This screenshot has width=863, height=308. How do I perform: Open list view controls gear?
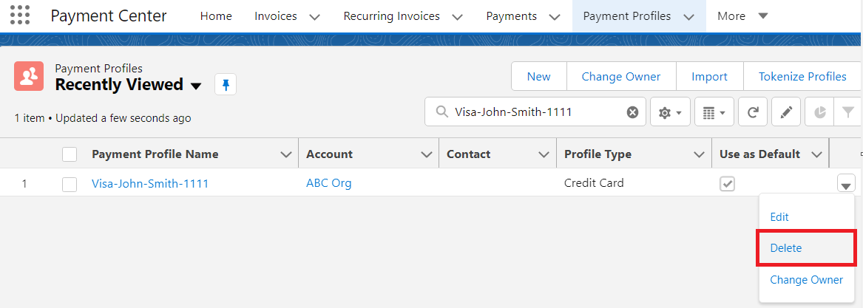670,112
